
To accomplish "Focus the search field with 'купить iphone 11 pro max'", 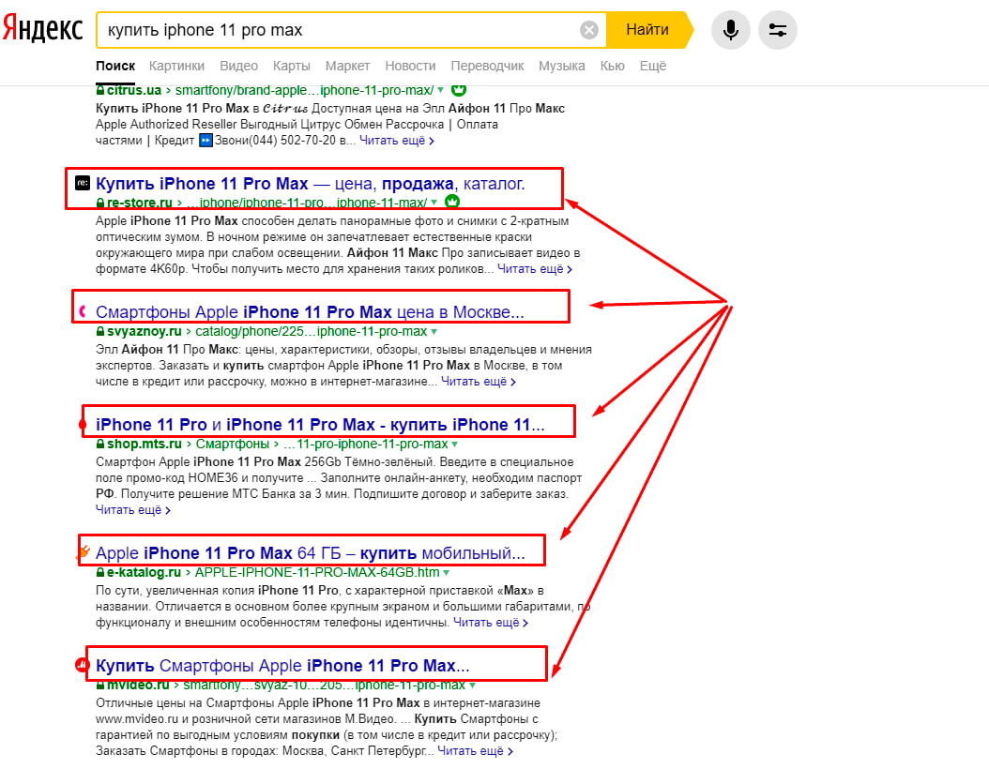I will [341, 30].
